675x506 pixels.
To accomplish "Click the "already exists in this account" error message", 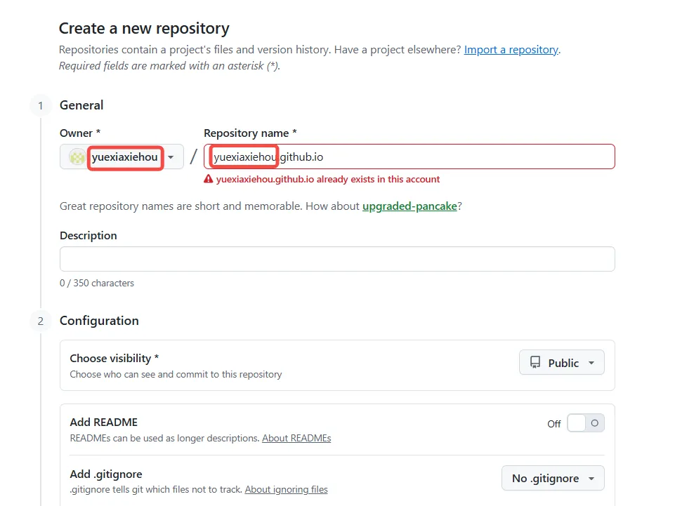I will [328, 179].
